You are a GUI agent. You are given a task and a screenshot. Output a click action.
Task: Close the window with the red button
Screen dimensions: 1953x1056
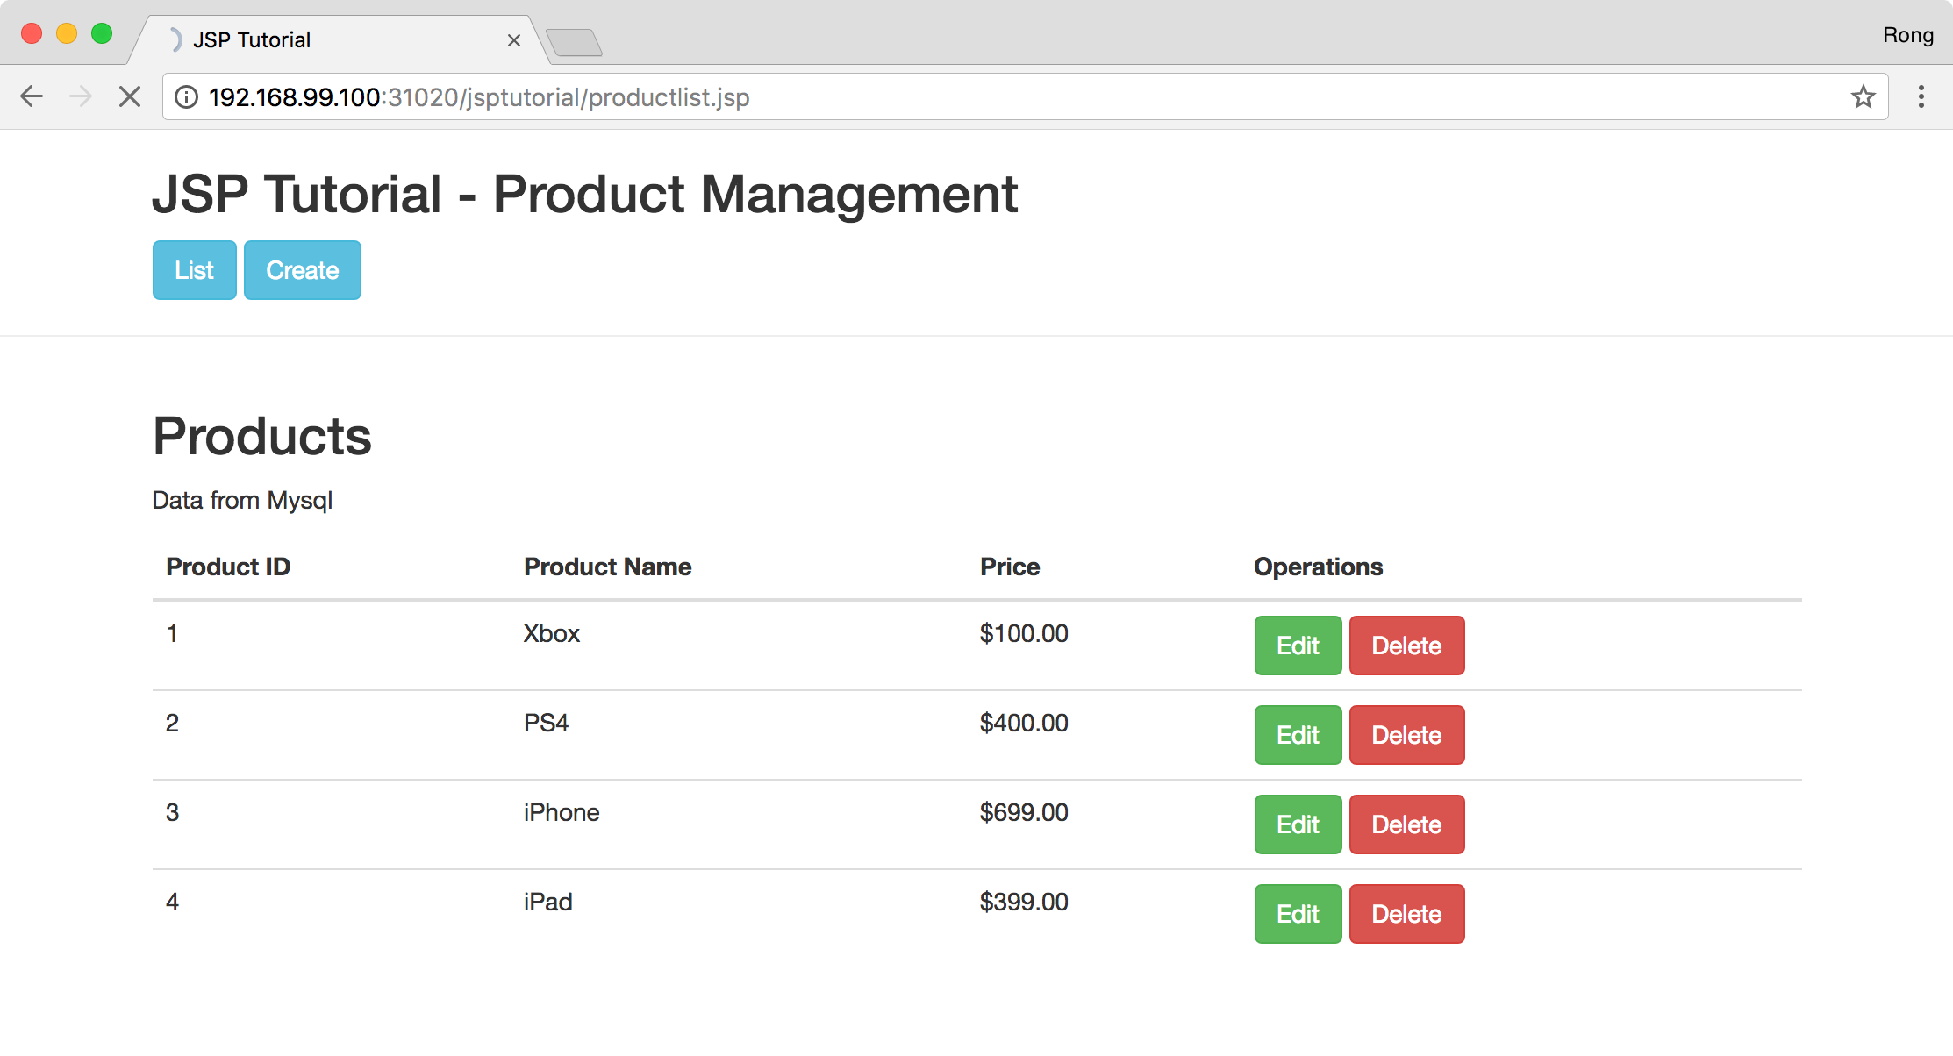32,33
